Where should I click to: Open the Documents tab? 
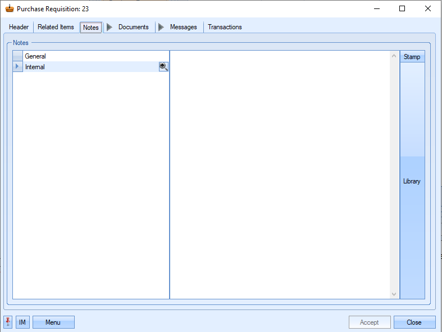(133, 27)
